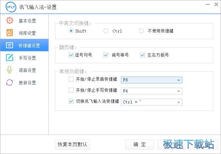Click the voice settings microphone icon

click(10, 70)
